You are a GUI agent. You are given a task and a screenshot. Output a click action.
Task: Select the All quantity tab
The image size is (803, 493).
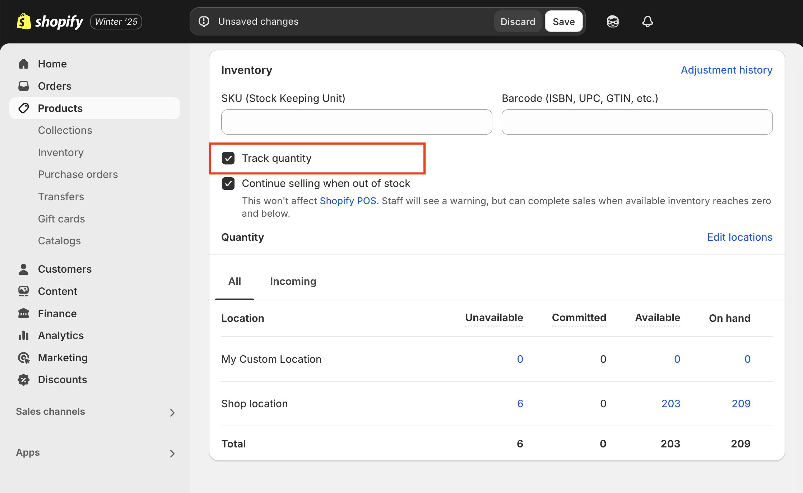point(235,281)
